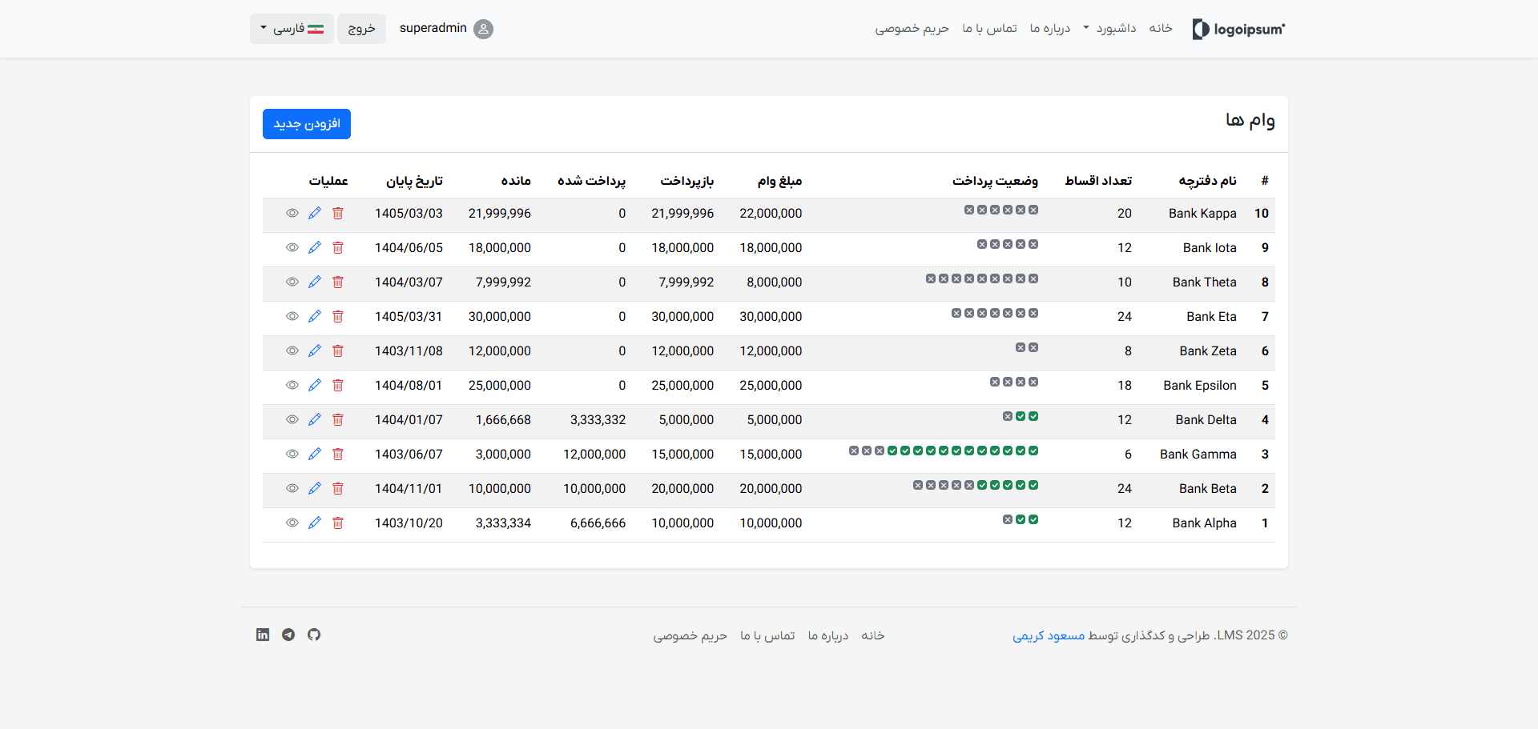Edit the Bank Alpha loan
The height and width of the screenshot is (729, 1538).
(315, 523)
